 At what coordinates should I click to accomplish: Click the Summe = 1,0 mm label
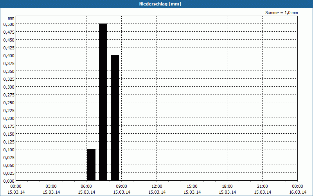281,13
